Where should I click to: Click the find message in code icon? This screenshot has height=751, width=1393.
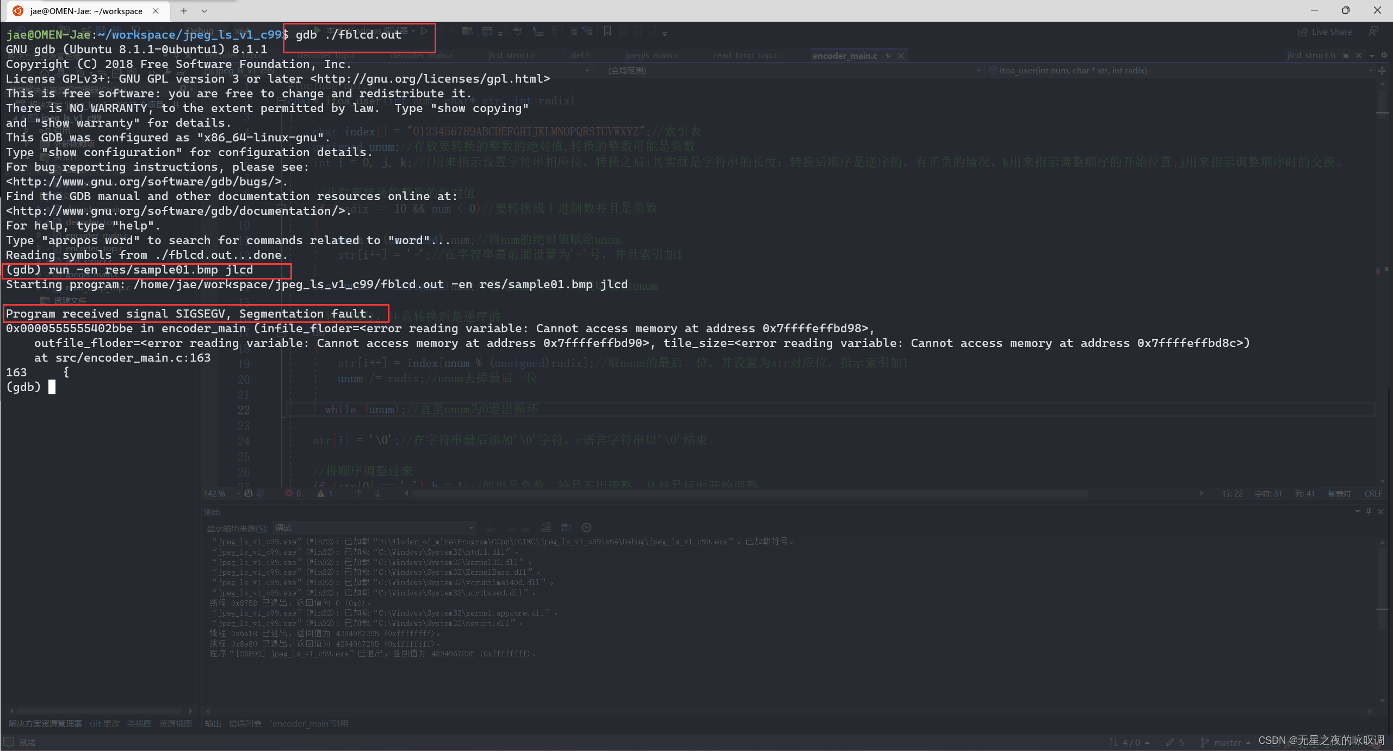(490, 527)
